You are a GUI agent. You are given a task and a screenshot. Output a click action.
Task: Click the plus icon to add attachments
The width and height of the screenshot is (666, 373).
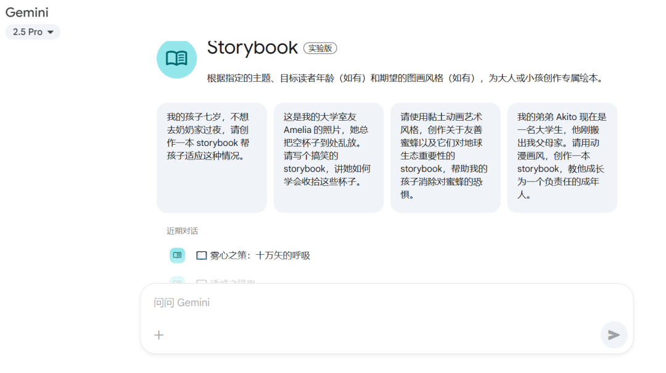coord(159,335)
